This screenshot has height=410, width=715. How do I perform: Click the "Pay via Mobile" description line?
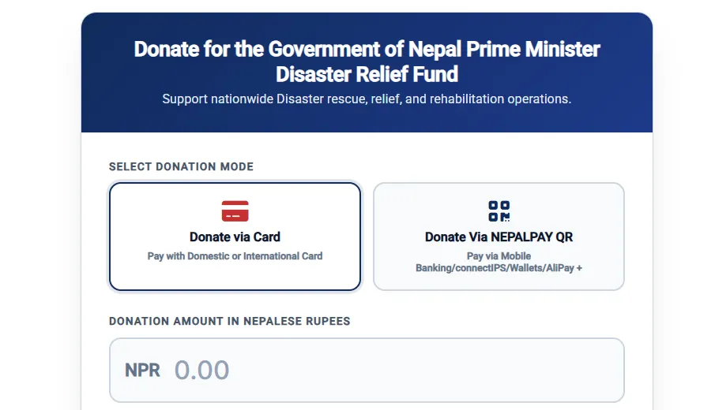point(499,256)
